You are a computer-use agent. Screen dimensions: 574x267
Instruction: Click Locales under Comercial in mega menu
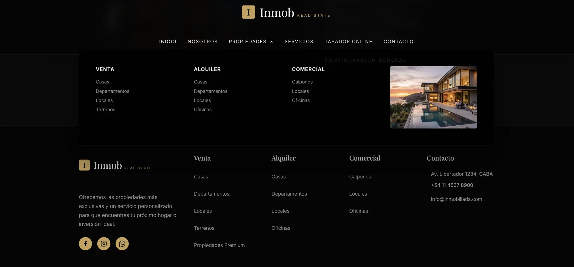300,91
